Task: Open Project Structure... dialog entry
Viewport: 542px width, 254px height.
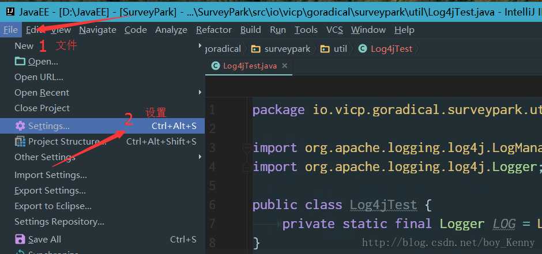Action: (102, 142)
